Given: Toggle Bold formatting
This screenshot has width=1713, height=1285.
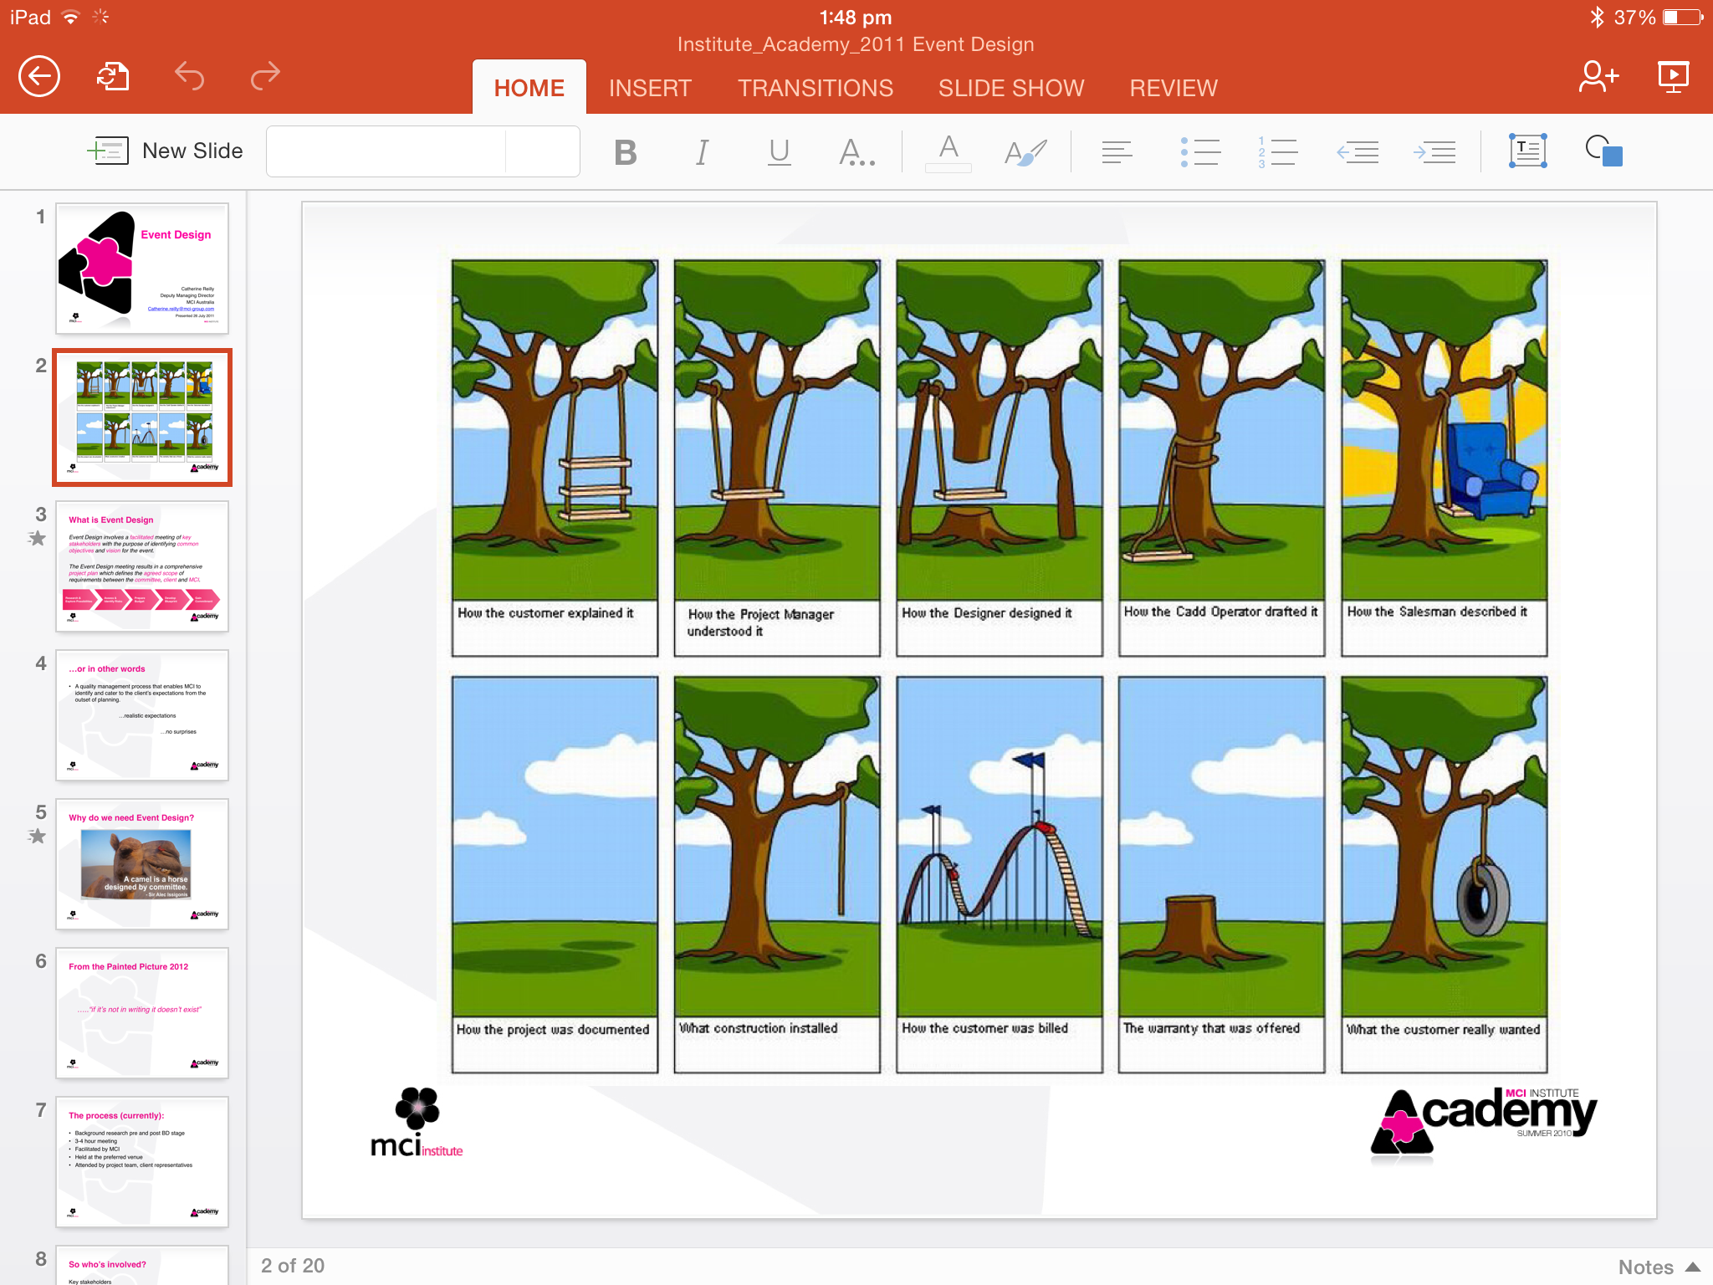Looking at the screenshot, I should [x=625, y=152].
